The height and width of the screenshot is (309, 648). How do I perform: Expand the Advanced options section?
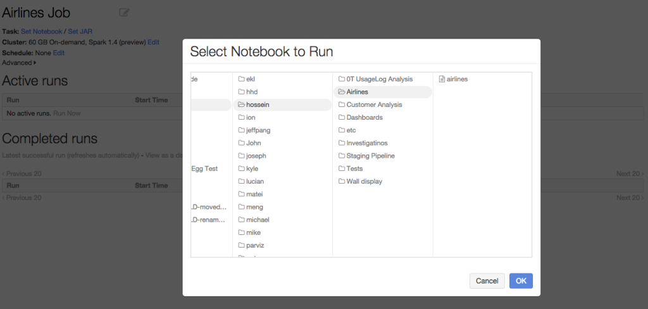[19, 63]
